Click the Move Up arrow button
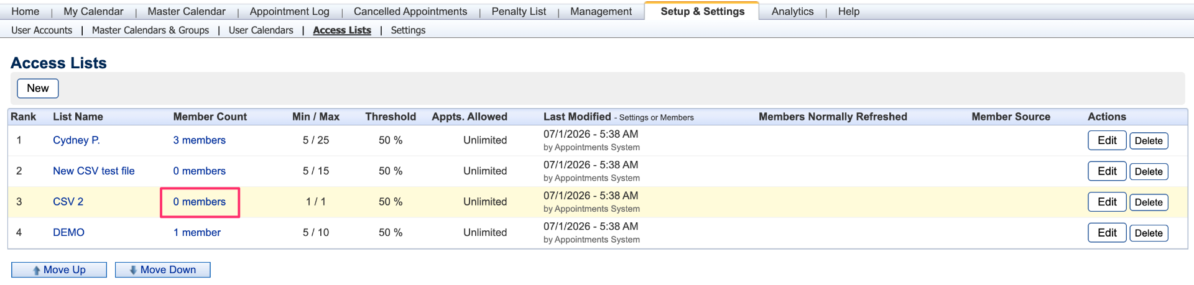 pyautogui.click(x=59, y=269)
